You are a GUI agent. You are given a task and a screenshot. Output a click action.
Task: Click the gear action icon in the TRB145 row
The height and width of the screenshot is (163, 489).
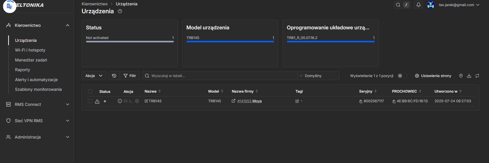(137, 101)
